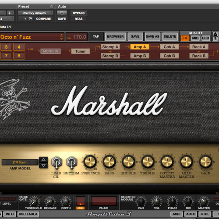Click the plug-in automation enable icon under Auto
This screenshot has width=219, height=219.
[x=62, y=13]
